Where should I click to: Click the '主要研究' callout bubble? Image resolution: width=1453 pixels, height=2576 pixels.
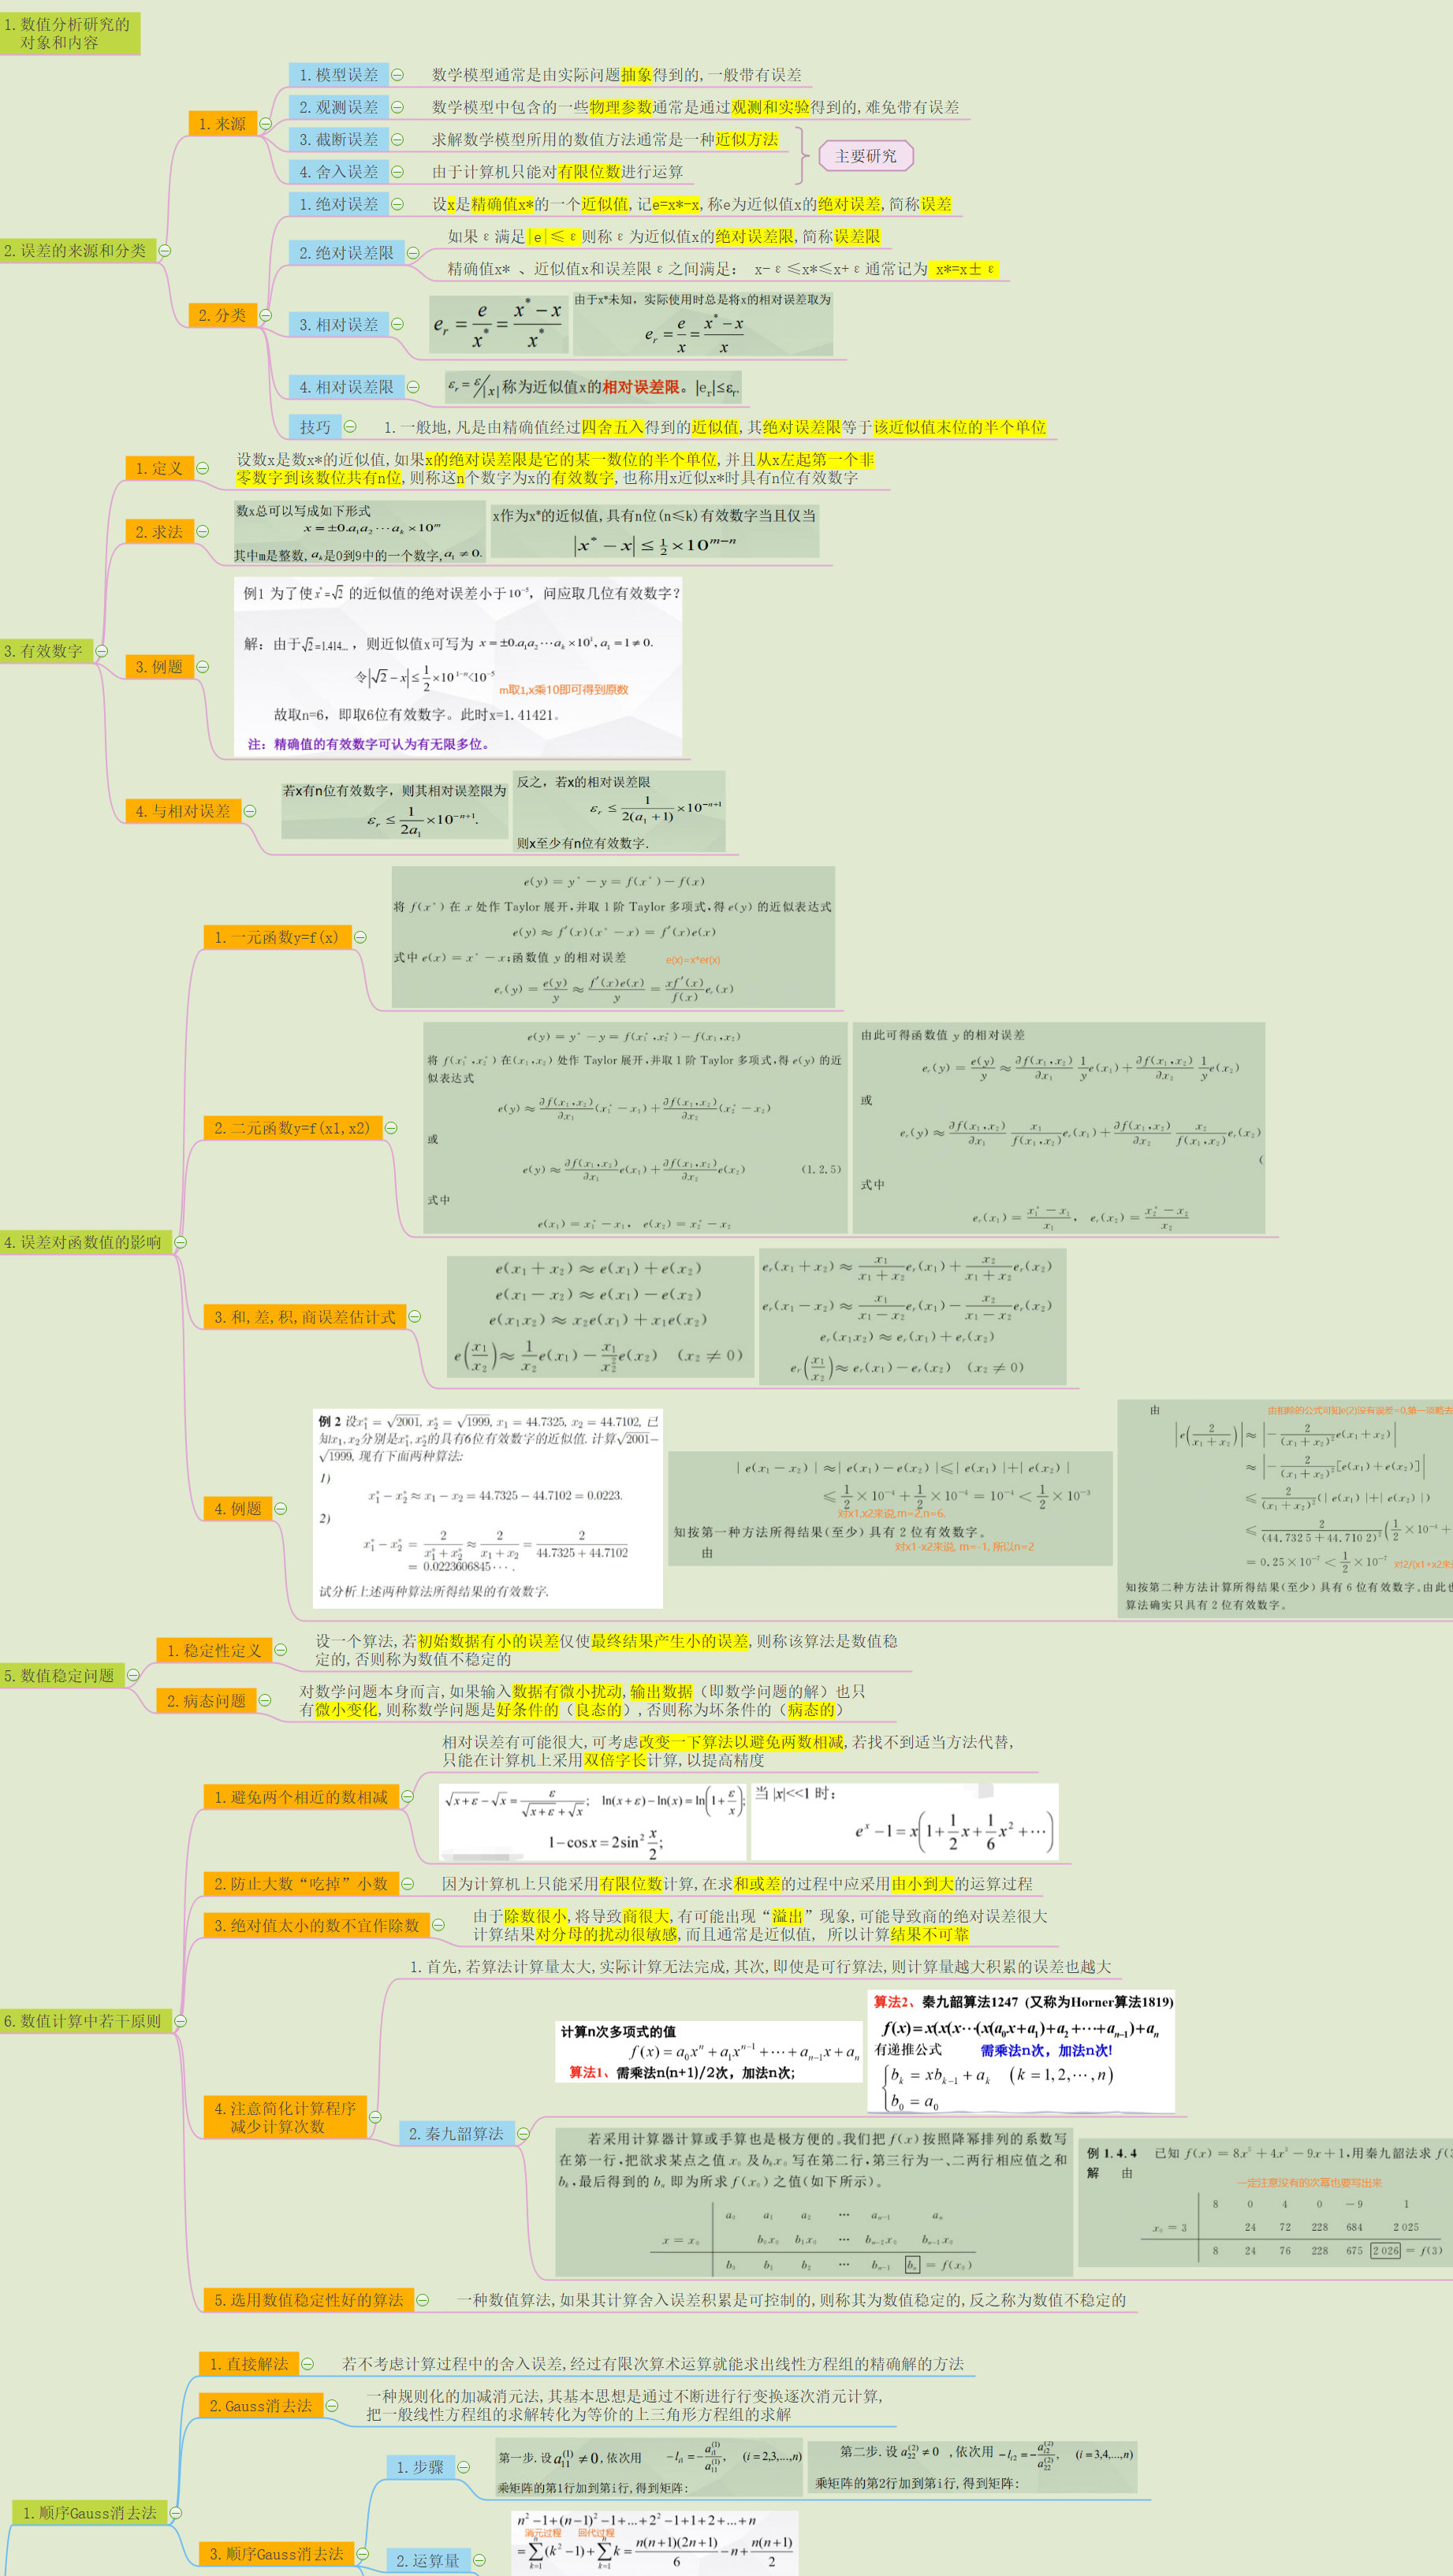click(x=866, y=156)
